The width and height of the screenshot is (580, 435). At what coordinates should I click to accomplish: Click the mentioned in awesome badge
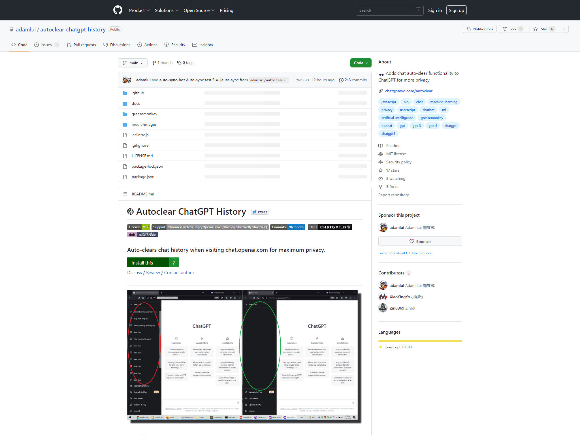(x=142, y=234)
